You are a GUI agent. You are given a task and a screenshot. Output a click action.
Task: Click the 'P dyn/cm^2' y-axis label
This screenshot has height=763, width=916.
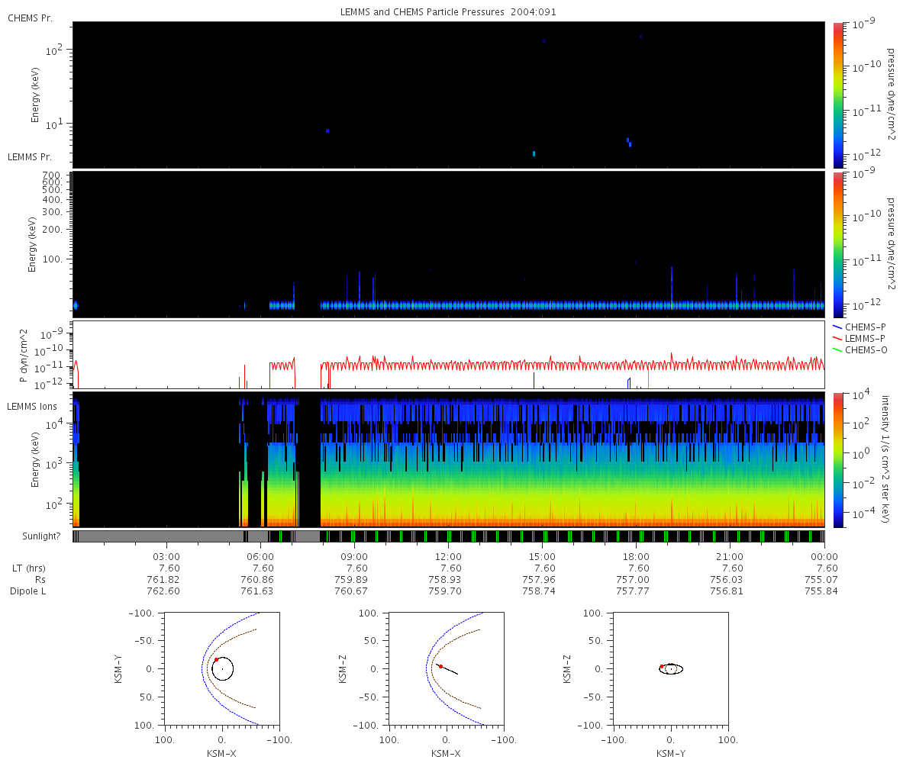24,355
